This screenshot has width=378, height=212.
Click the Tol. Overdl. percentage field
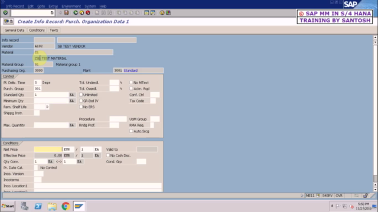coord(114,88)
